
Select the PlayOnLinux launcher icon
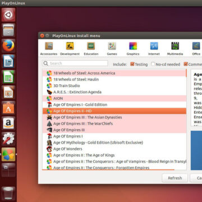click(x=8, y=154)
